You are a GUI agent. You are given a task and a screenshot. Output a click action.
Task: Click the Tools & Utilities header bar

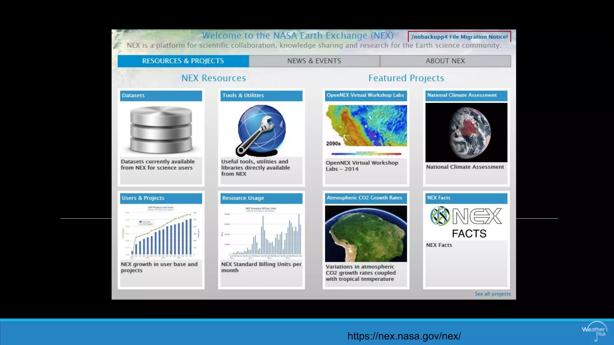(261, 96)
